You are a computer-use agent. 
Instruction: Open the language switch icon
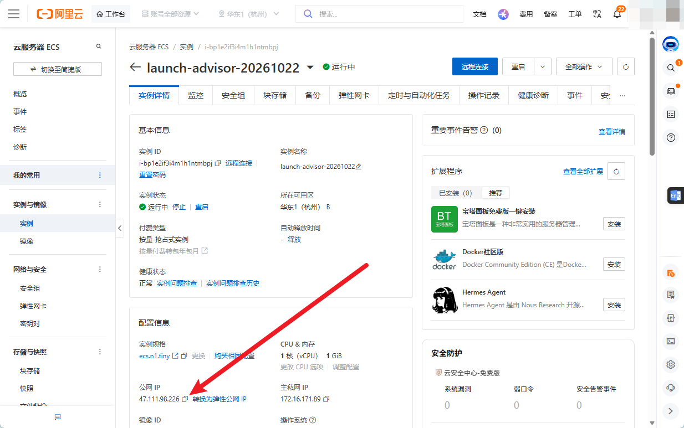[597, 14]
